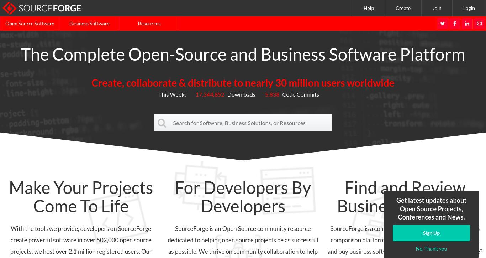Click the Sign Up newsletter button

[431, 233]
